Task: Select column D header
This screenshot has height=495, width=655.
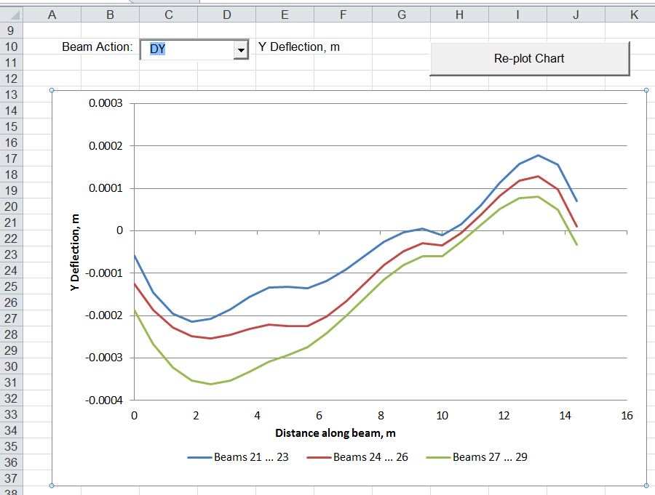Action: (226, 15)
